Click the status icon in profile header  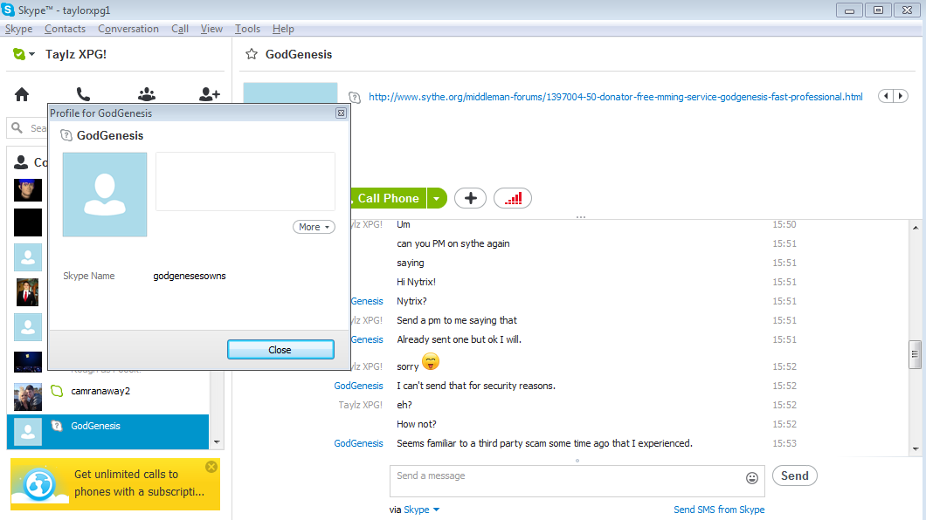point(66,135)
